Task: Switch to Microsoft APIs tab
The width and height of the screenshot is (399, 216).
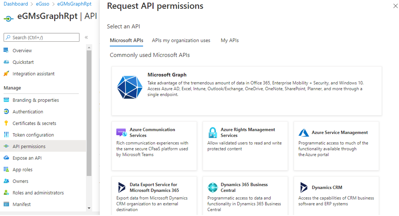Action: (x=126, y=40)
